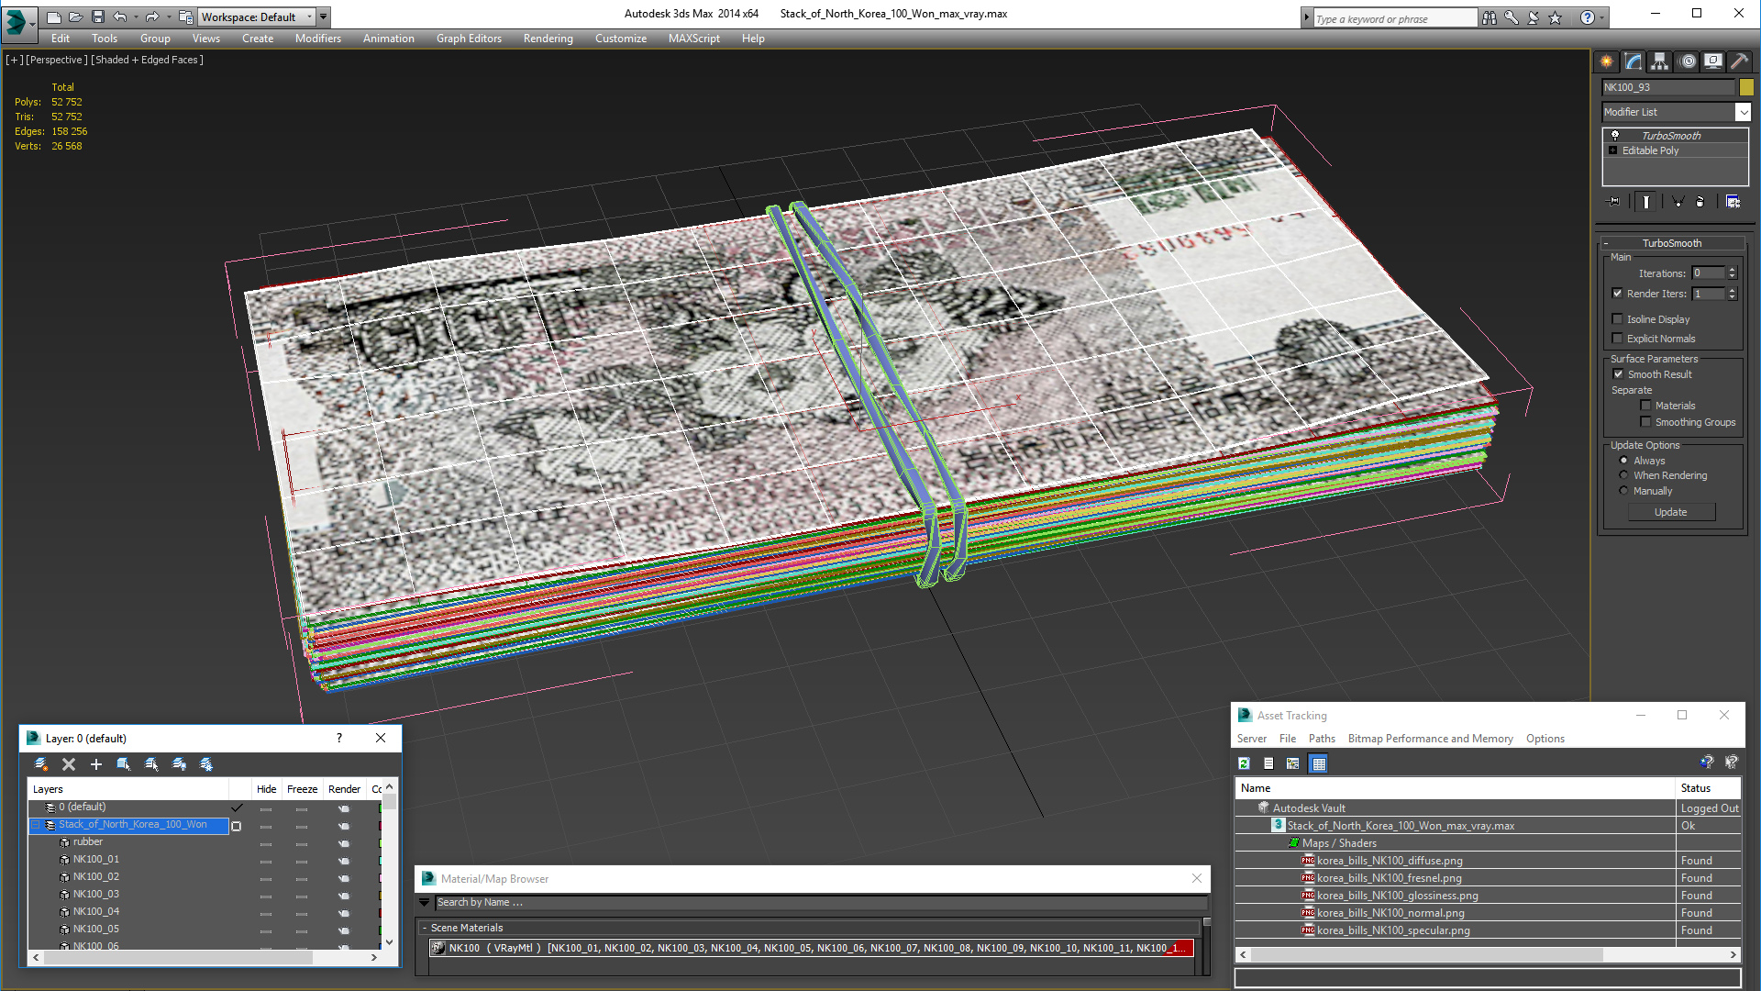Image resolution: width=1761 pixels, height=991 pixels.
Task: Open the Rendering menu
Action: [548, 39]
